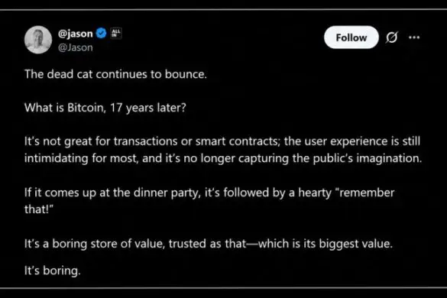Open the Grok explain post icon
The height and width of the screenshot is (298, 447).
pyautogui.click(x=392, y=37)
